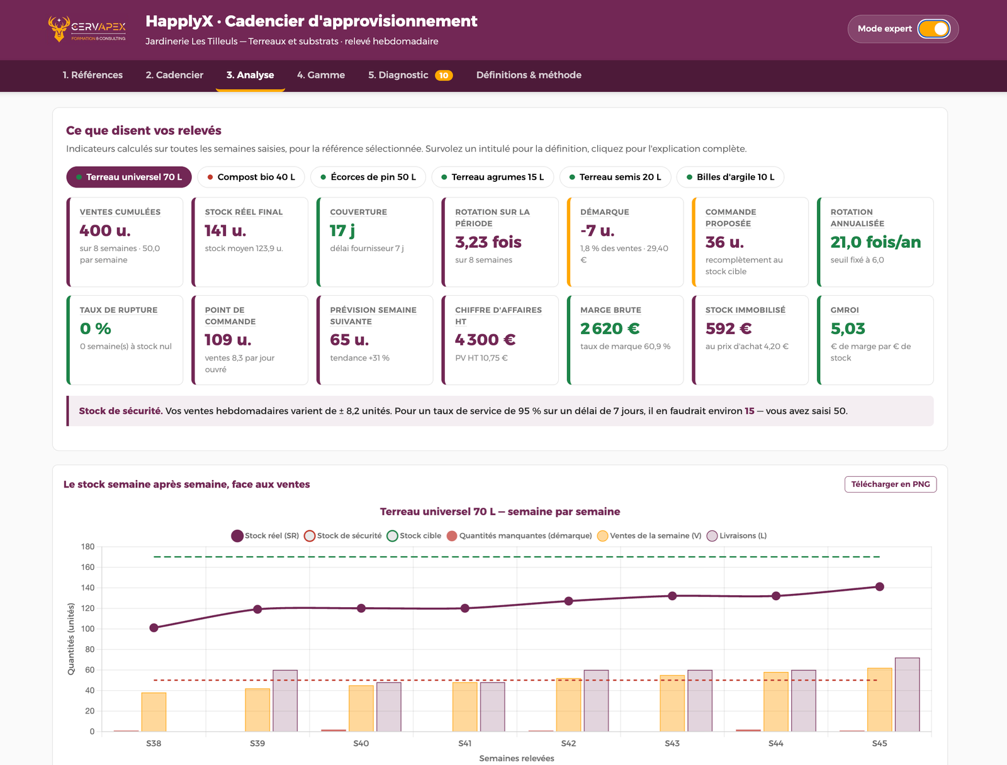This screenshot has height=765, width=1007.
Task: Open the 5. Diagnostic tab
Action: 410,75
